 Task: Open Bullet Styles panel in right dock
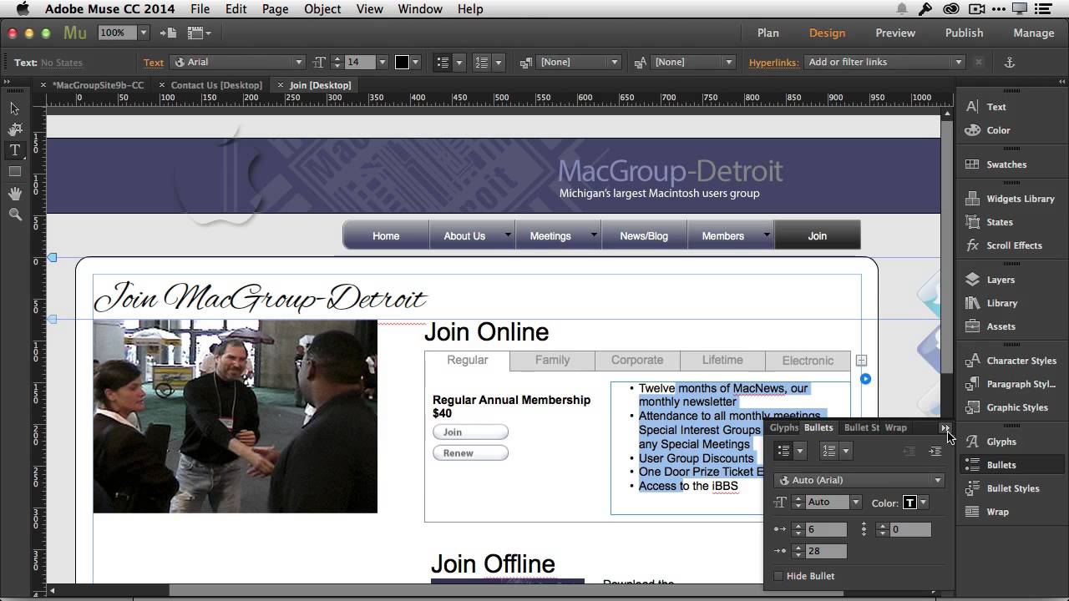tap(1011, 488)
